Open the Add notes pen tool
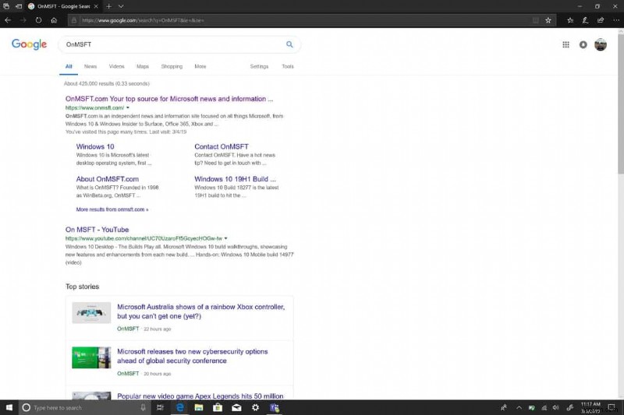This screenshot has width=624, height=415. coord(586,20)
